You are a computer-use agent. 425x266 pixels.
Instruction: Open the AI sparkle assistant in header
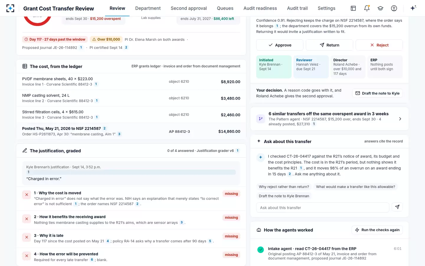413,8
